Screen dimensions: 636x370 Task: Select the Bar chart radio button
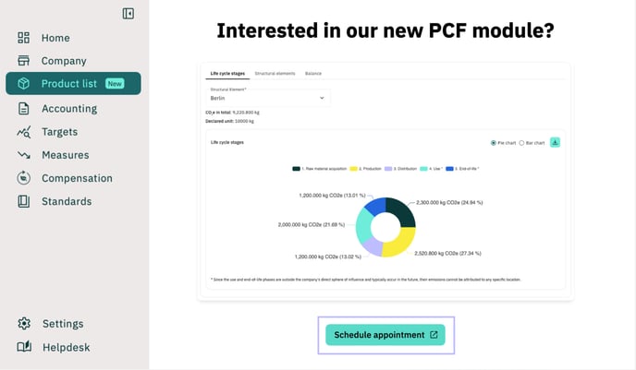[x=522, y=143]
